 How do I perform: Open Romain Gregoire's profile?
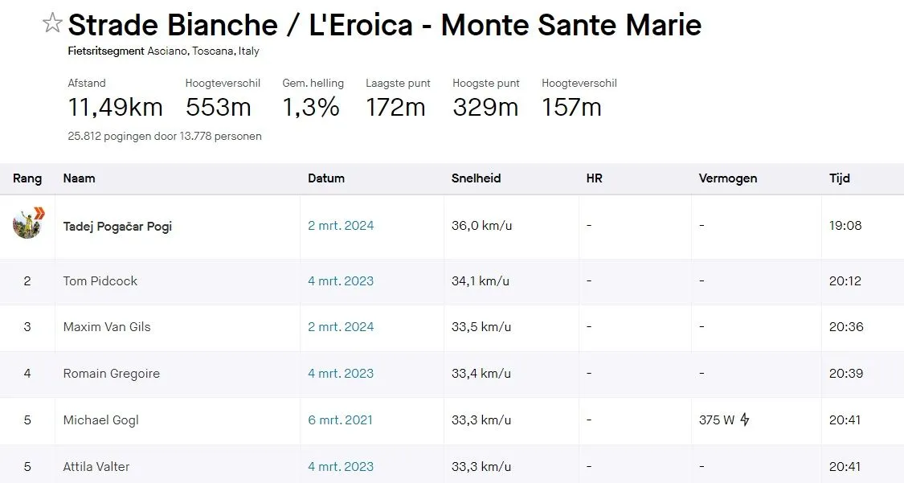point(111,374)
